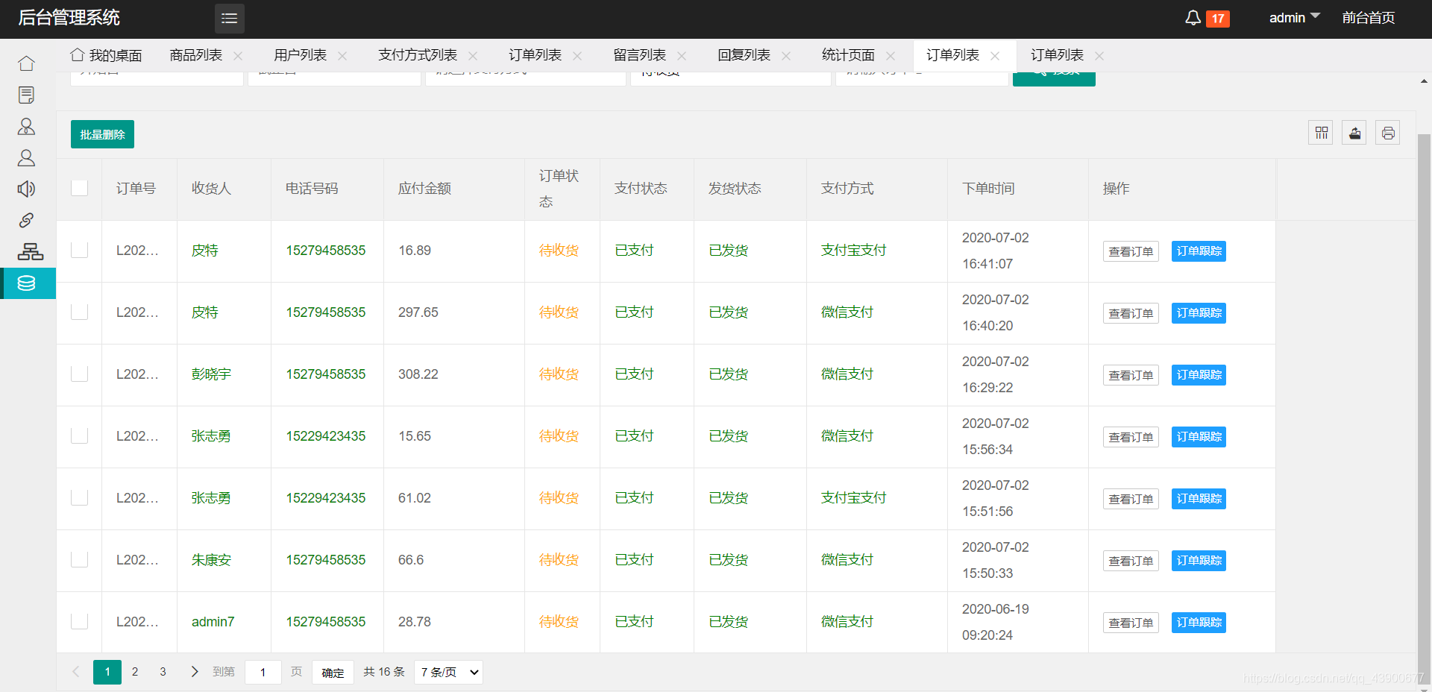
Task: Select the highlighted database sidebar icon
Action: (x=28, y=283)
